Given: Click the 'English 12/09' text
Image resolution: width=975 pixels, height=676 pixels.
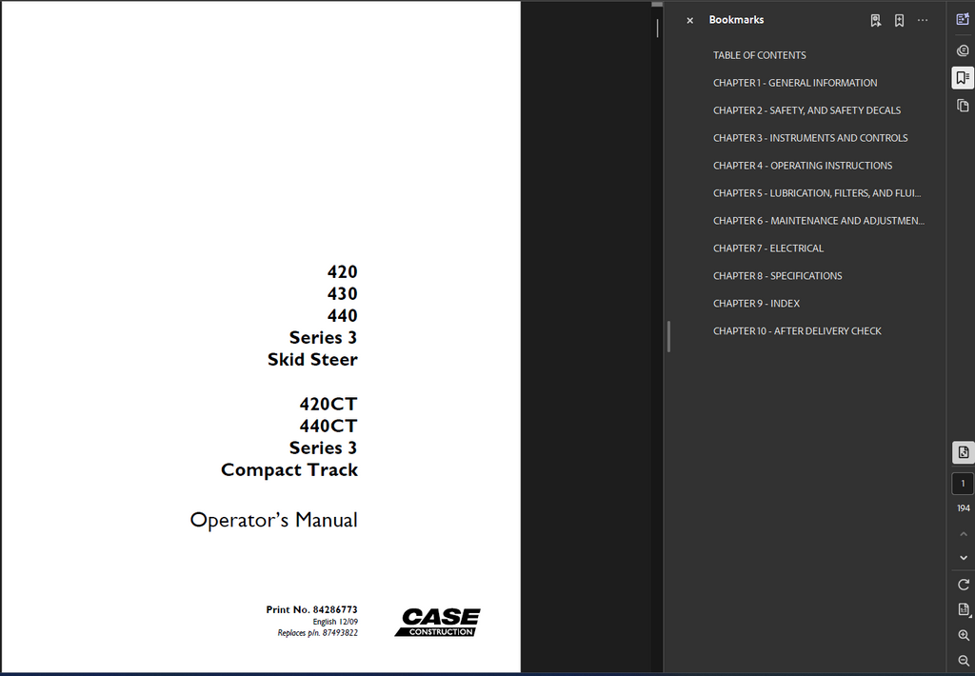Looking at the screenshot, I should point(335,622).
